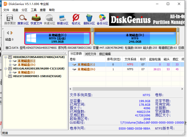Select HD1:GALAXGX0120L9A200-C1(112GB) disk label
Viewport: 187px width, 137px height.
click(39, 69)
